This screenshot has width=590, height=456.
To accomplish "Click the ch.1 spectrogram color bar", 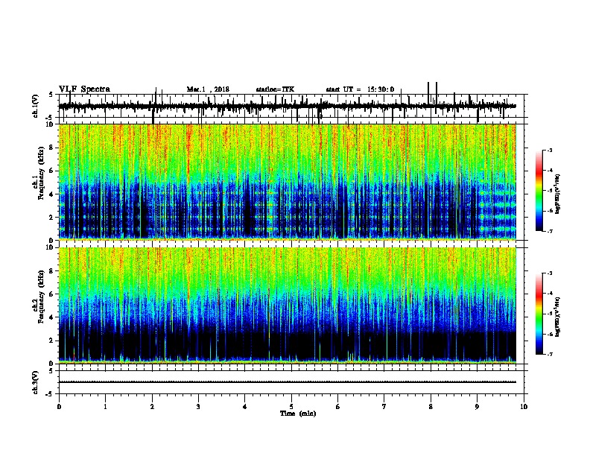I will point(539,191).
